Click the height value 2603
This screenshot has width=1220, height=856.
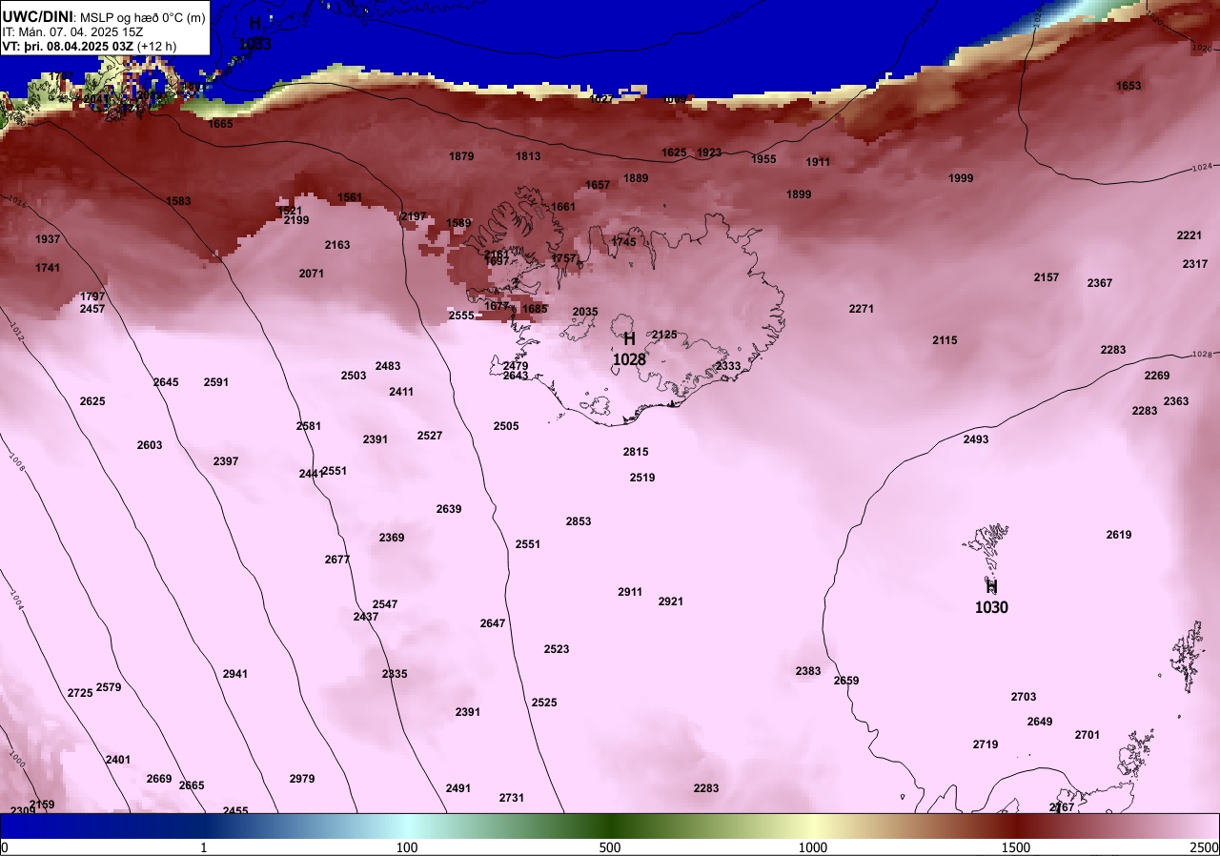point(150,445)
